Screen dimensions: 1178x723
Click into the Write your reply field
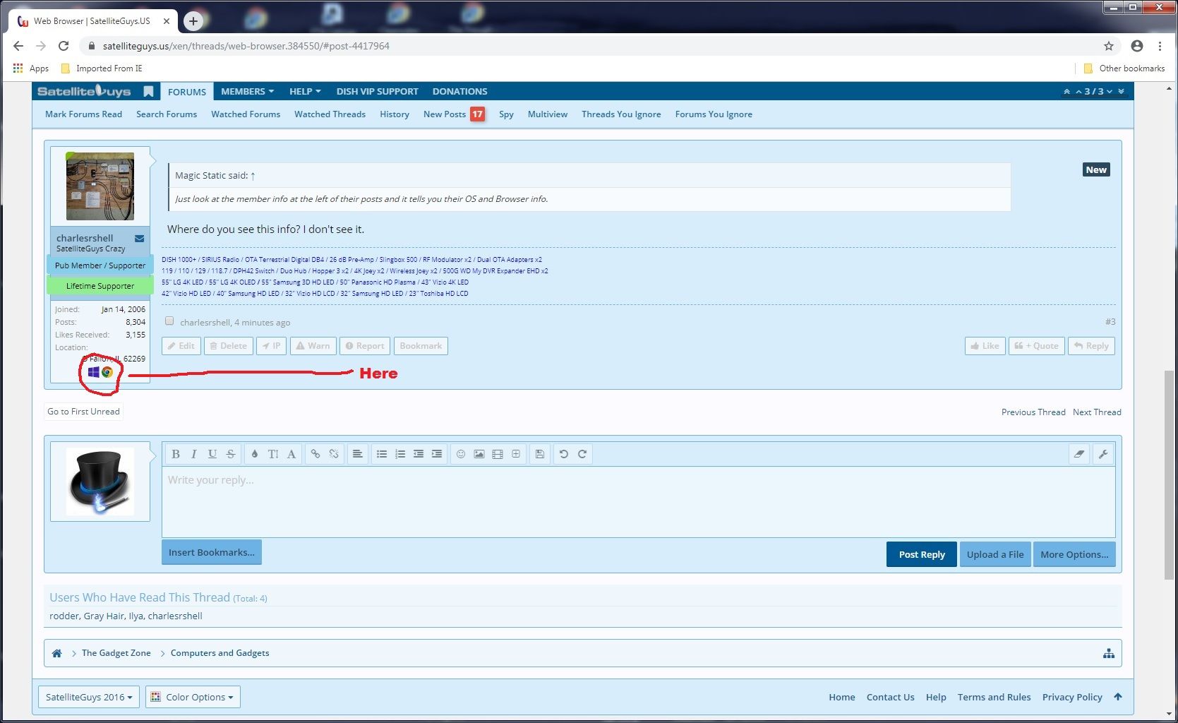pyautogui.click(x=638, y=501)
